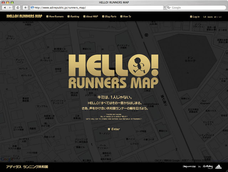Open the Blog Parts menu item
228x172 pixels.
tap(109, 16)
